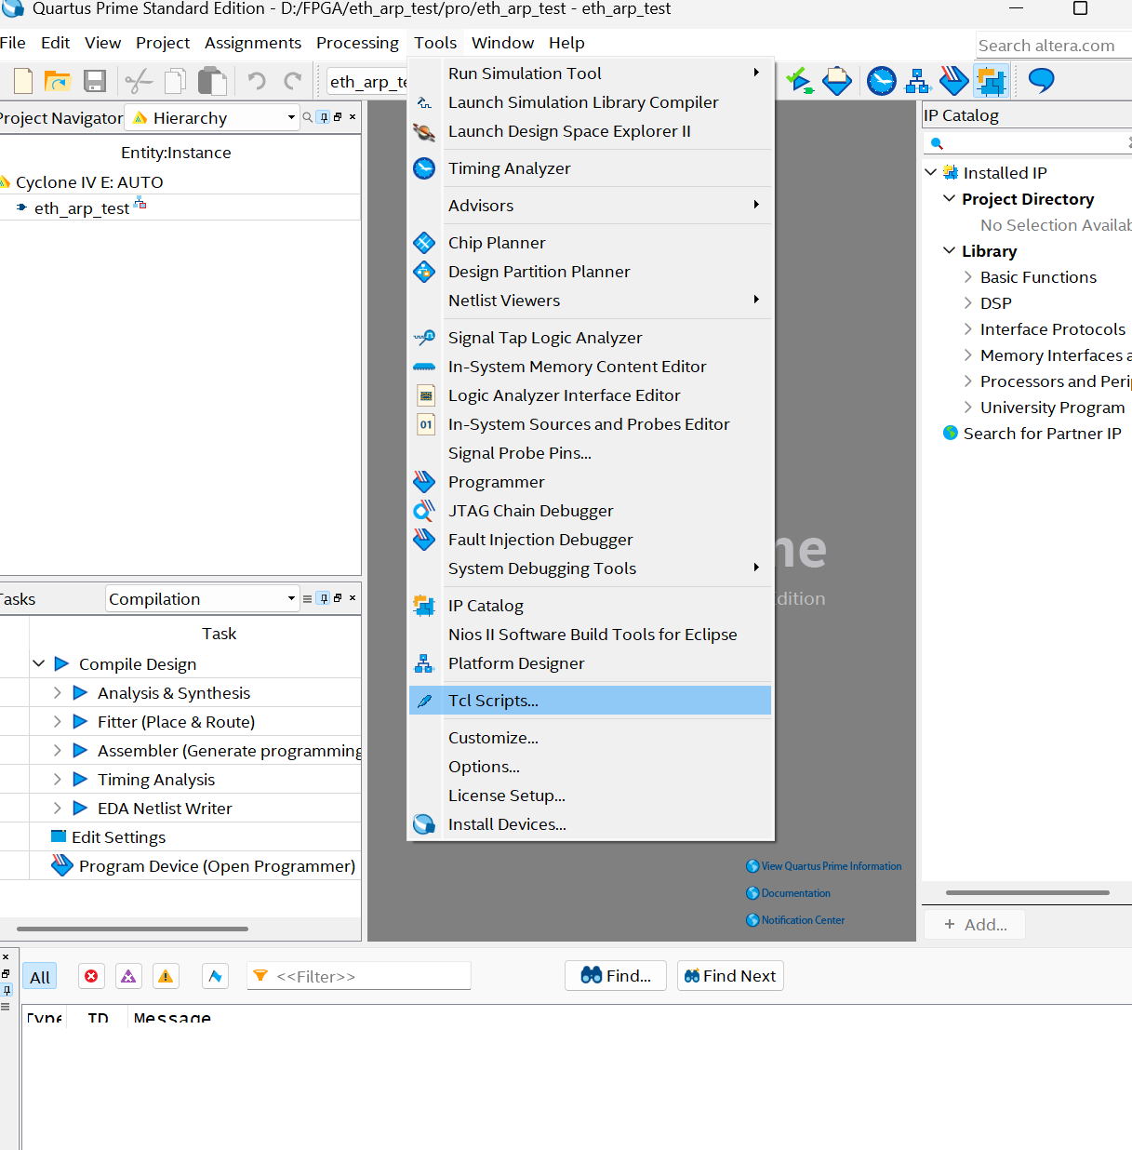1132x1150 pixels.
Task: Click the Paste clipboard icon
Action: click(x=213, y=82)
